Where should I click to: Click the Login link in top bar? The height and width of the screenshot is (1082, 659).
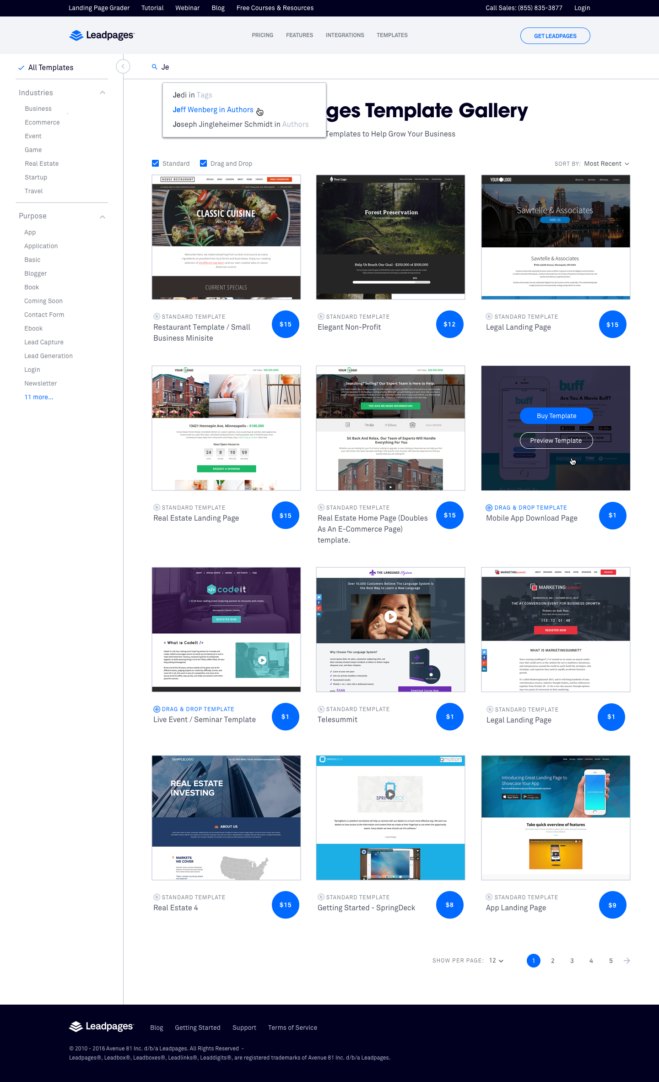click(582, 8)
